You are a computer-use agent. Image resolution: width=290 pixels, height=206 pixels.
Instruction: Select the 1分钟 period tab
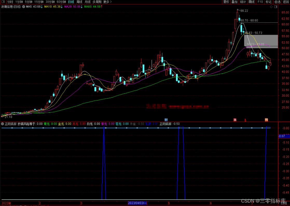(x=19, y=2)
